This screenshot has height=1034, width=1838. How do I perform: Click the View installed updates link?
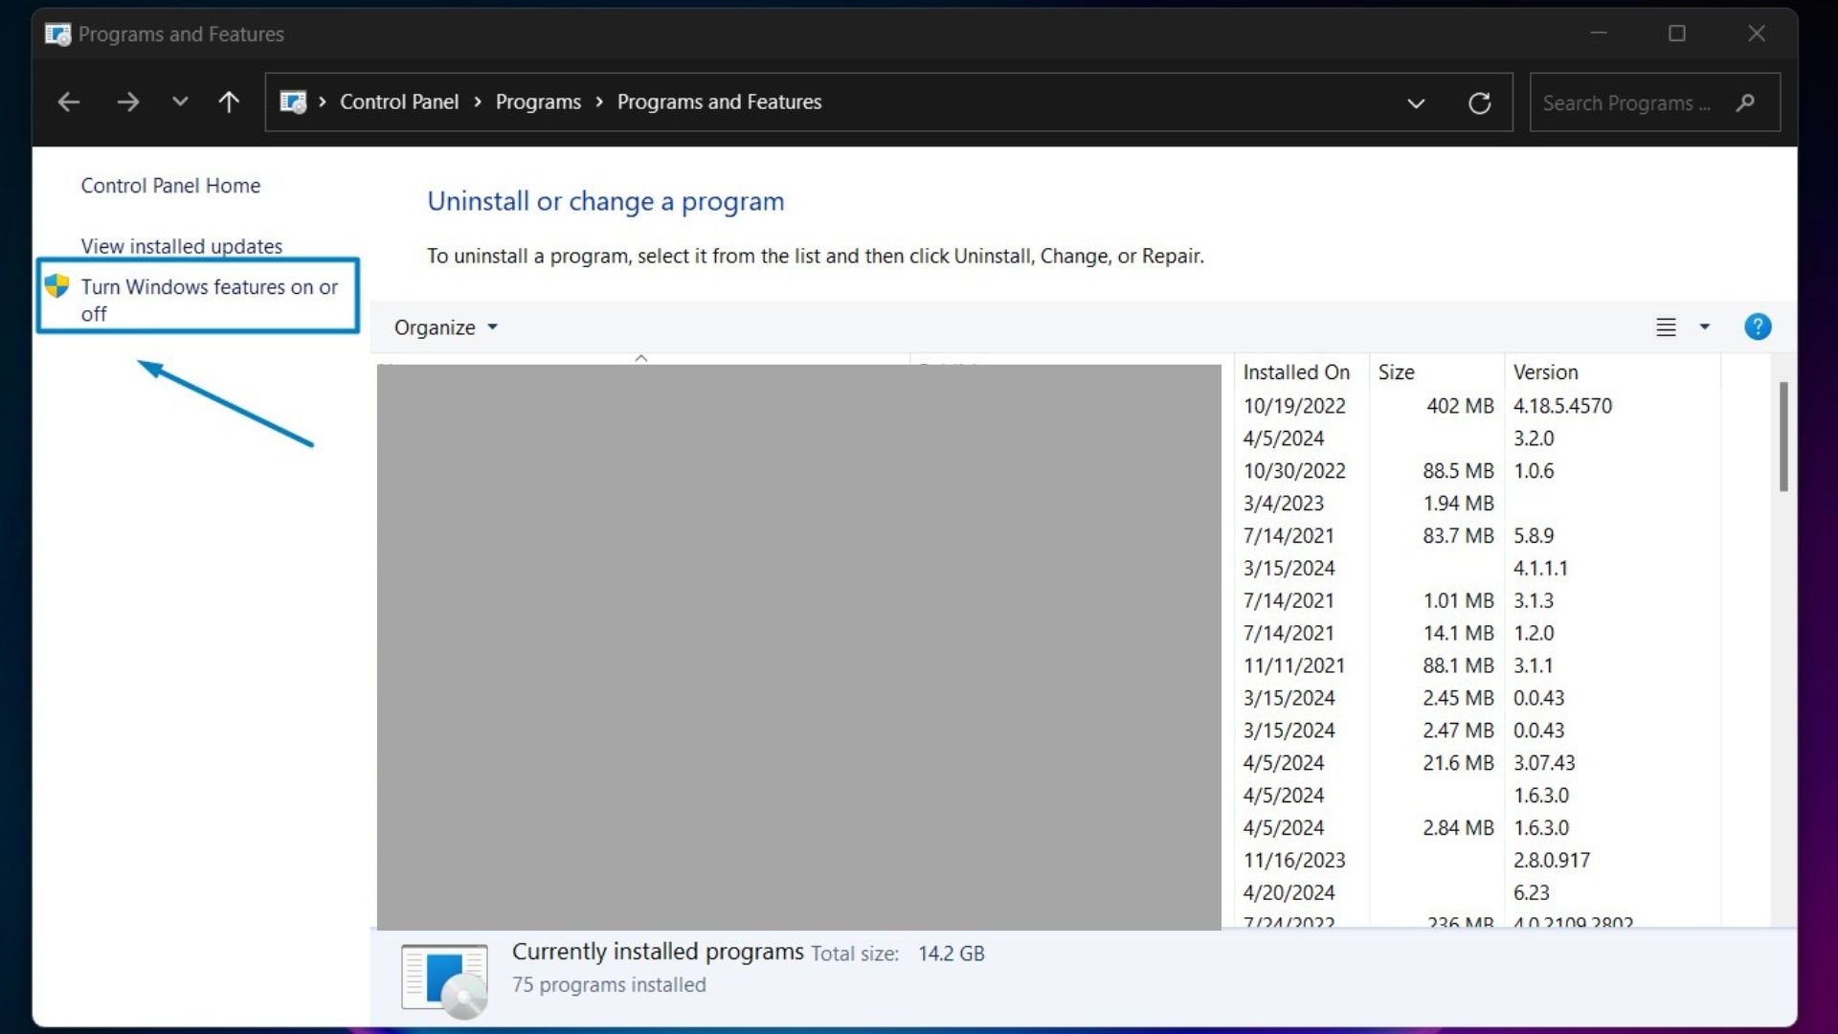[181, 245]
